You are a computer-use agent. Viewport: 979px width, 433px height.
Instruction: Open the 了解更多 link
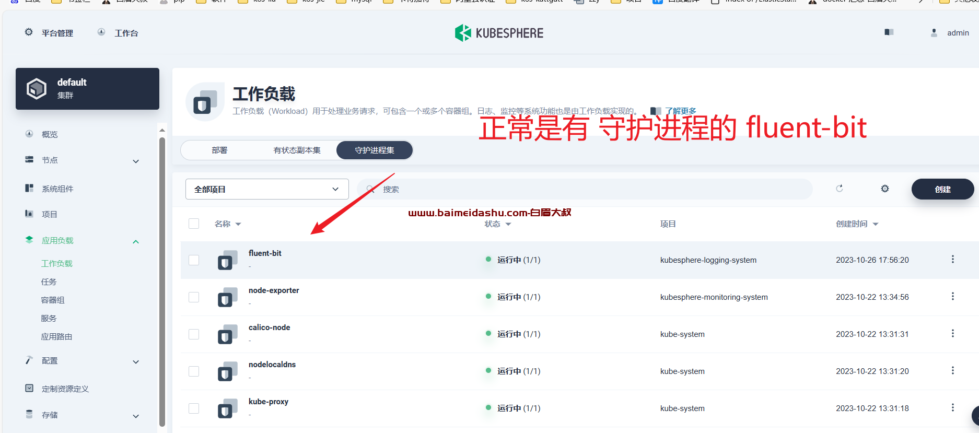[680, 111]
